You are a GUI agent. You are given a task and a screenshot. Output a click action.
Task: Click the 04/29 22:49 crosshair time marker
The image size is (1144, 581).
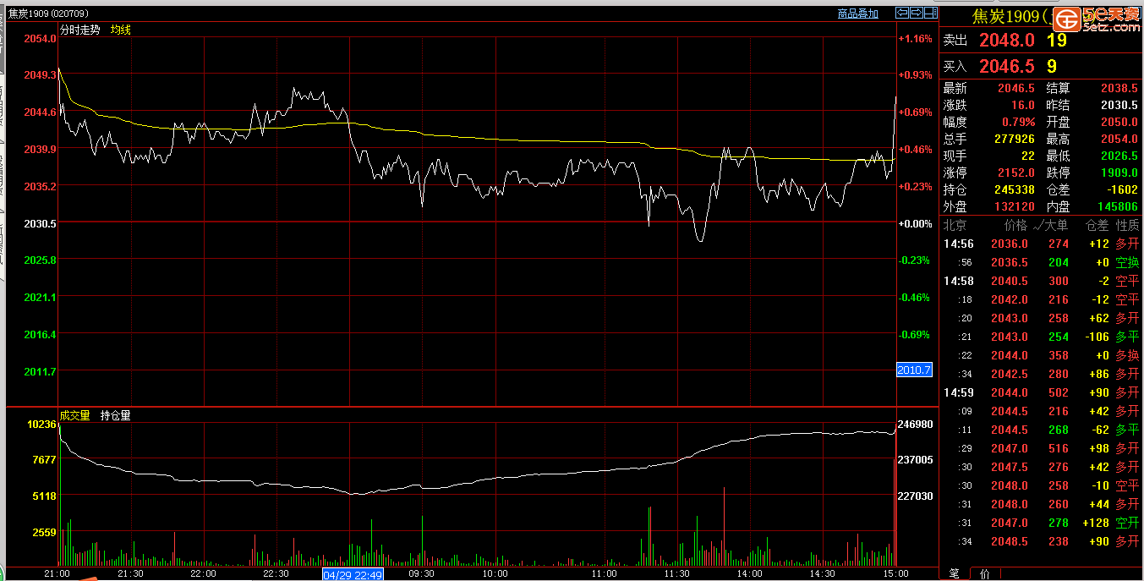click(x=353, y=573)
